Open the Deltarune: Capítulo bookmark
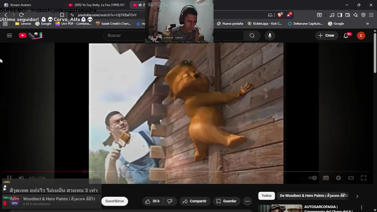This screenshot has height=212, width=377. click(x=305, y=24)
